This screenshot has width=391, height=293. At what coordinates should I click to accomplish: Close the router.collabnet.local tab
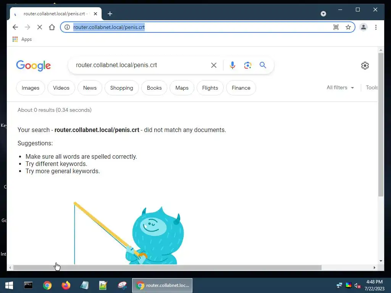coord(95,14)
